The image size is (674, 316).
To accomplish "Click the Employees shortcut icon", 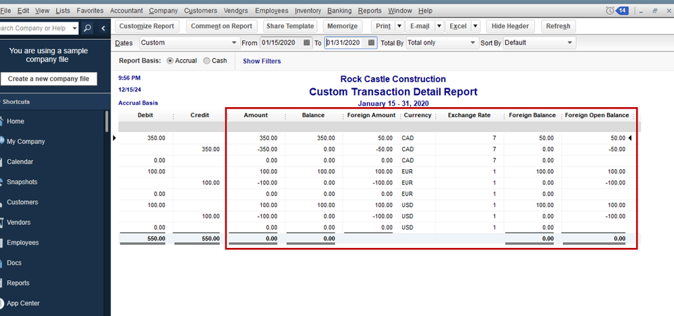I will (3, 243).
